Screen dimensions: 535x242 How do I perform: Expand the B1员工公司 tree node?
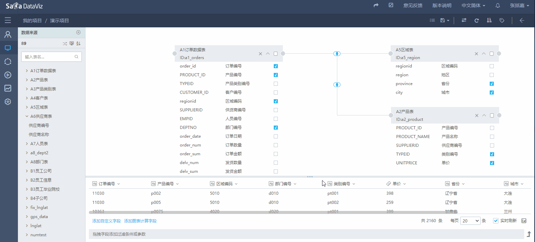(27, 171)
